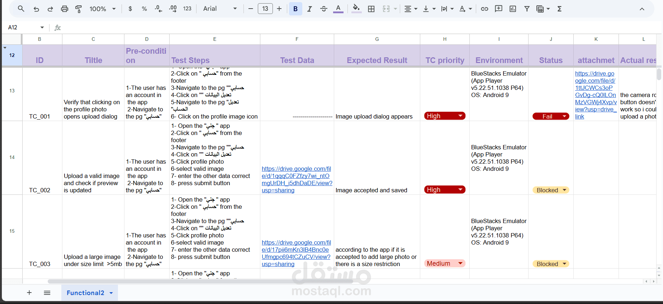Click the vertical scrollbar thumb
The image size is (663, 304).
[659, 74]
